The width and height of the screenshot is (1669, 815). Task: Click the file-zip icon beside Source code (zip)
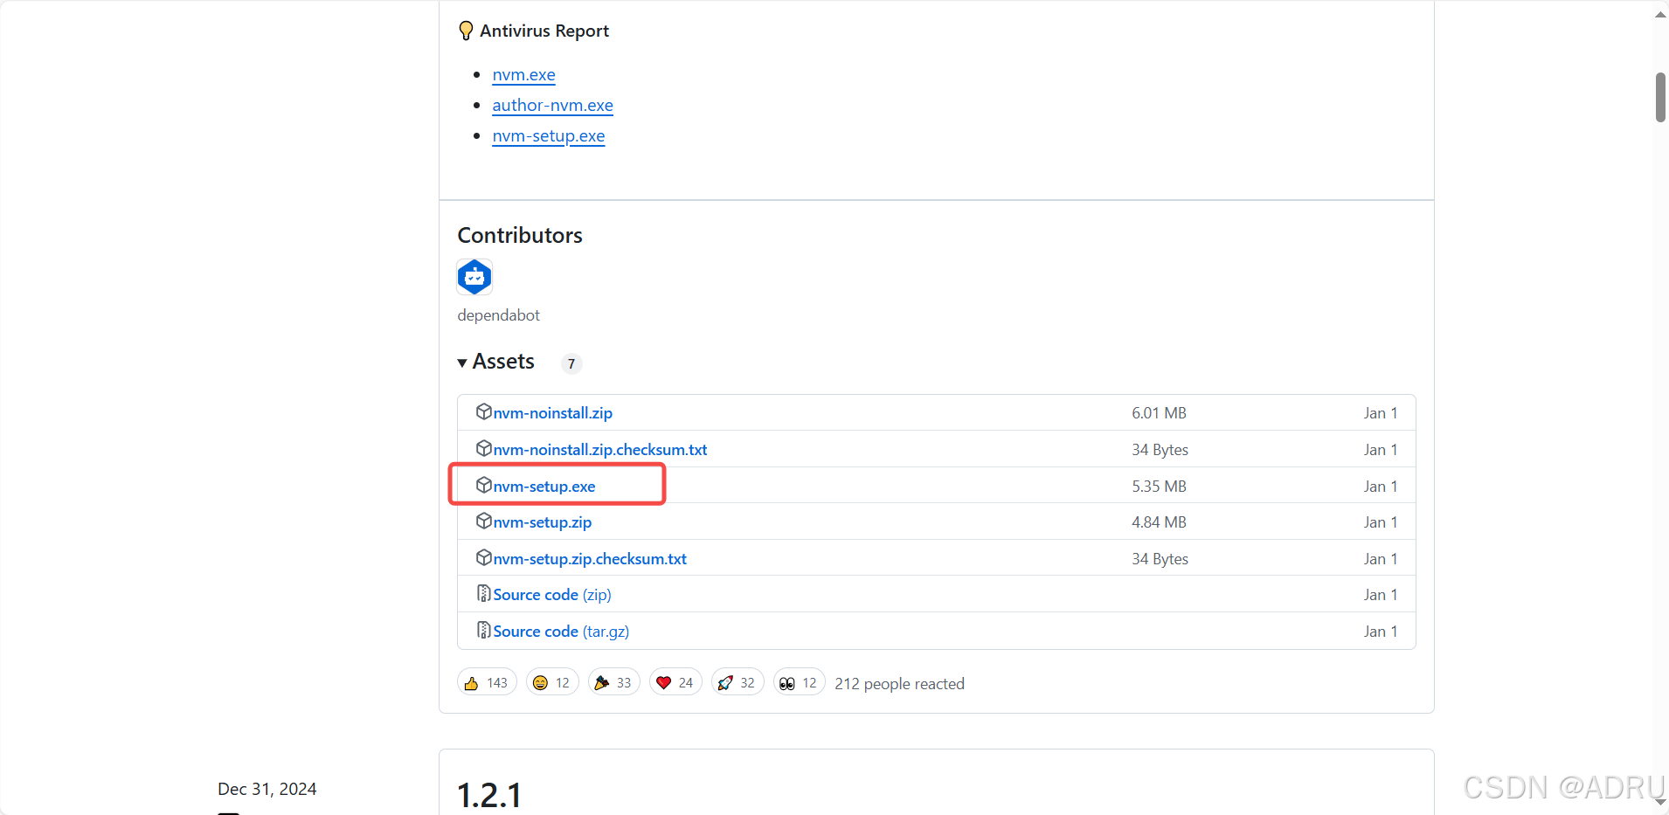point(484,593)
